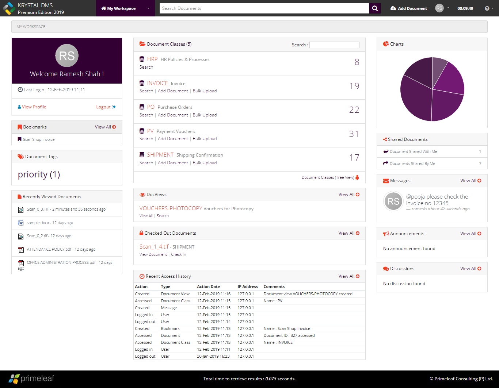Click the HRP document class name
This screenshot has height=388, width=499.
152,59
